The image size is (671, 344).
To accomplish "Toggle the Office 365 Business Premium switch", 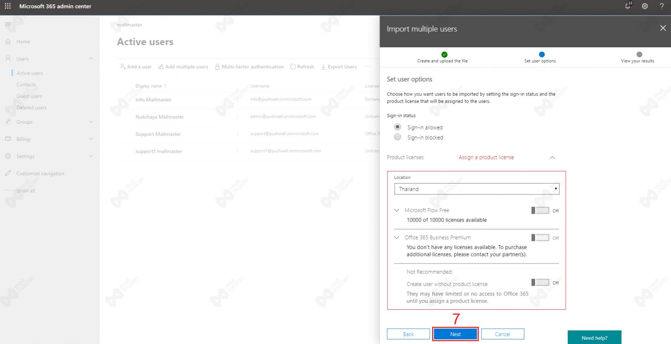I will point(540,238).
